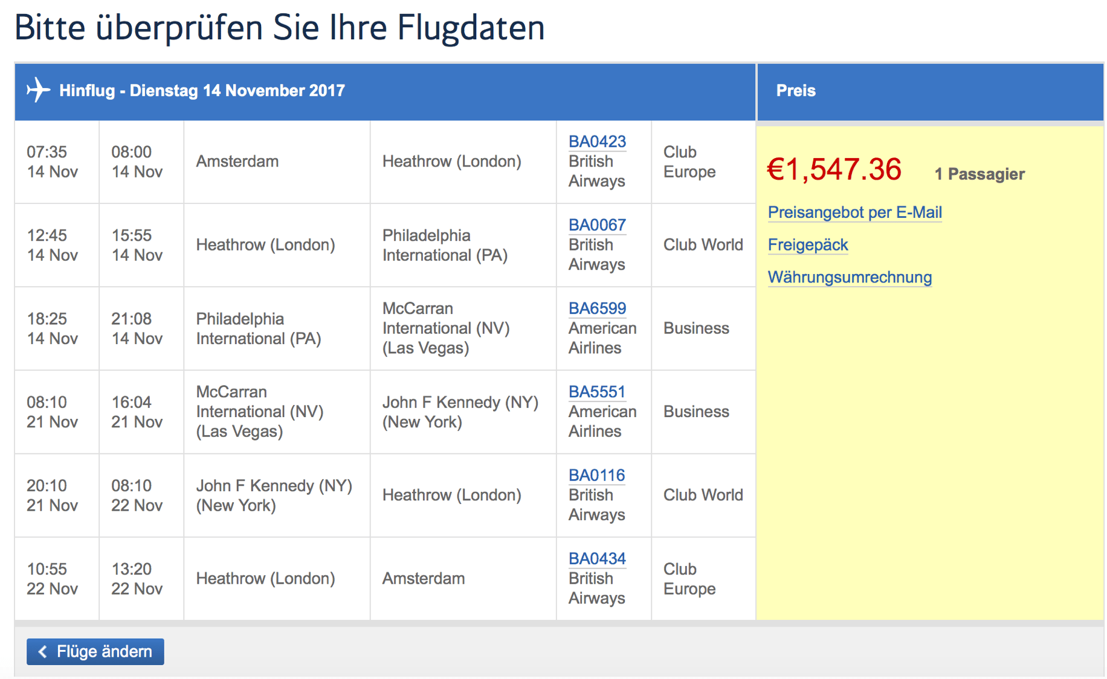This screenshot has height=679, width=1107.
Task: Click Club World class in BA0067 row
Action: coord(703,245)
